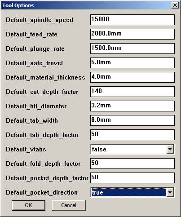This screenshot has height=217, width=181.
Task: Click the Tool Options title bar
Action: 90,5
